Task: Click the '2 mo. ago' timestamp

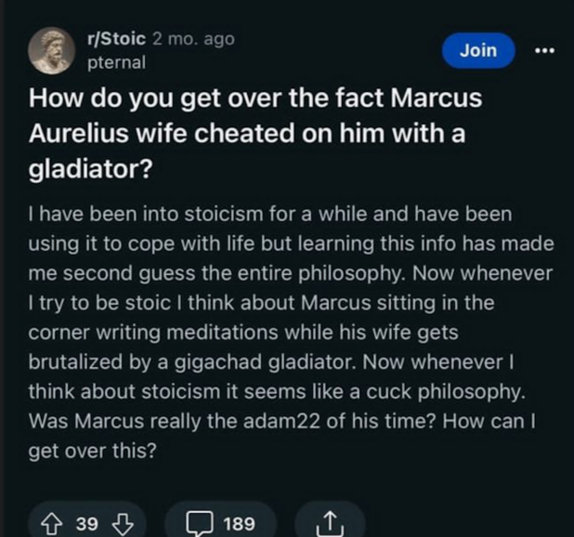Action: (193, 38)
